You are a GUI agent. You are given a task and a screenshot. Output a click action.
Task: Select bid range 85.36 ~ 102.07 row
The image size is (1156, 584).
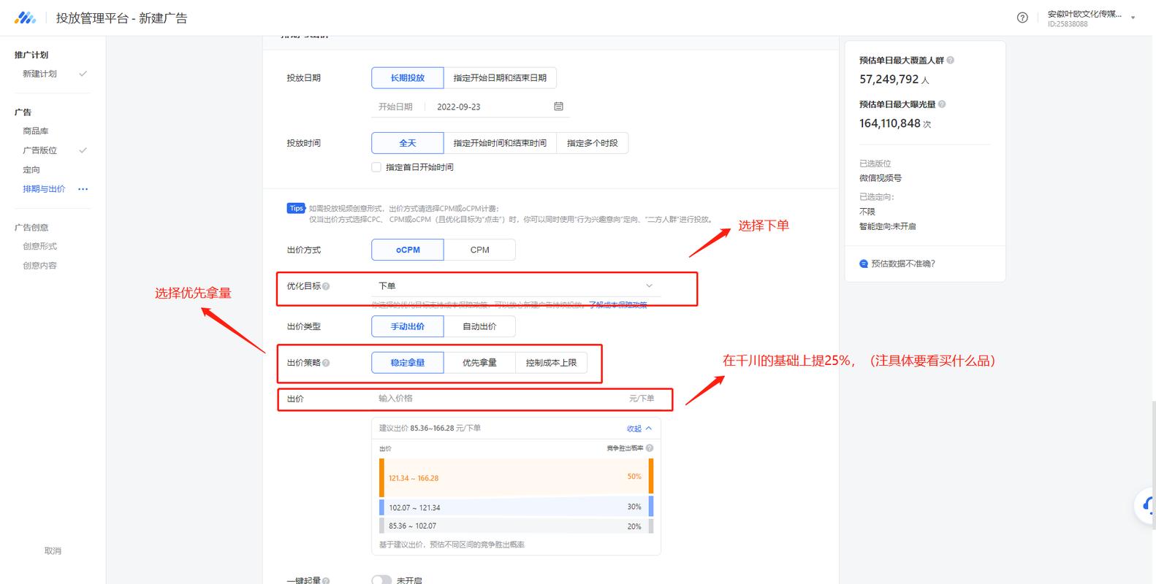516,526
